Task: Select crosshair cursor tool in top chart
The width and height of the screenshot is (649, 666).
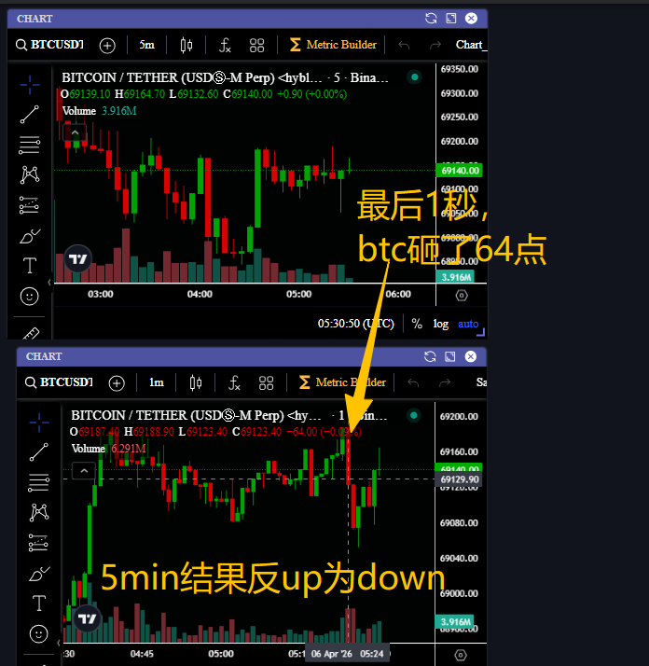Action: click(30, 85)
